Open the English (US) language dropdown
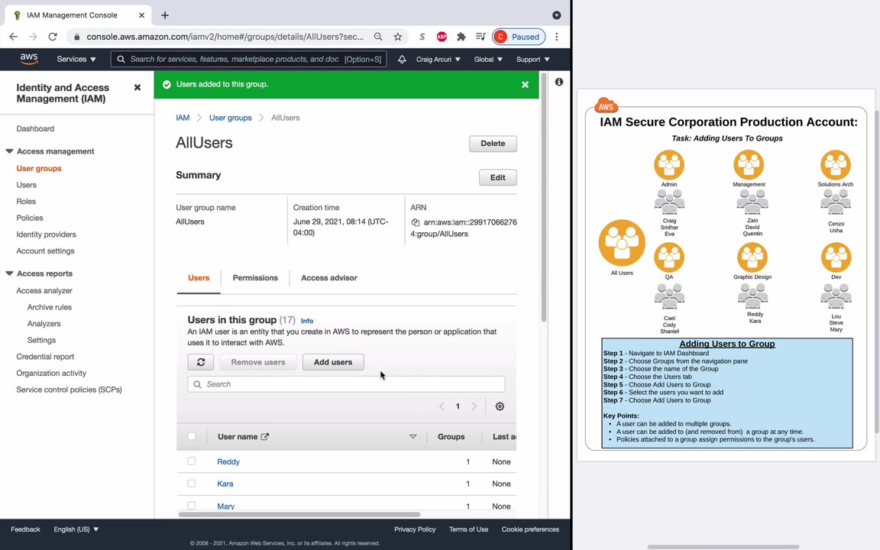 [x=76, y=529]
